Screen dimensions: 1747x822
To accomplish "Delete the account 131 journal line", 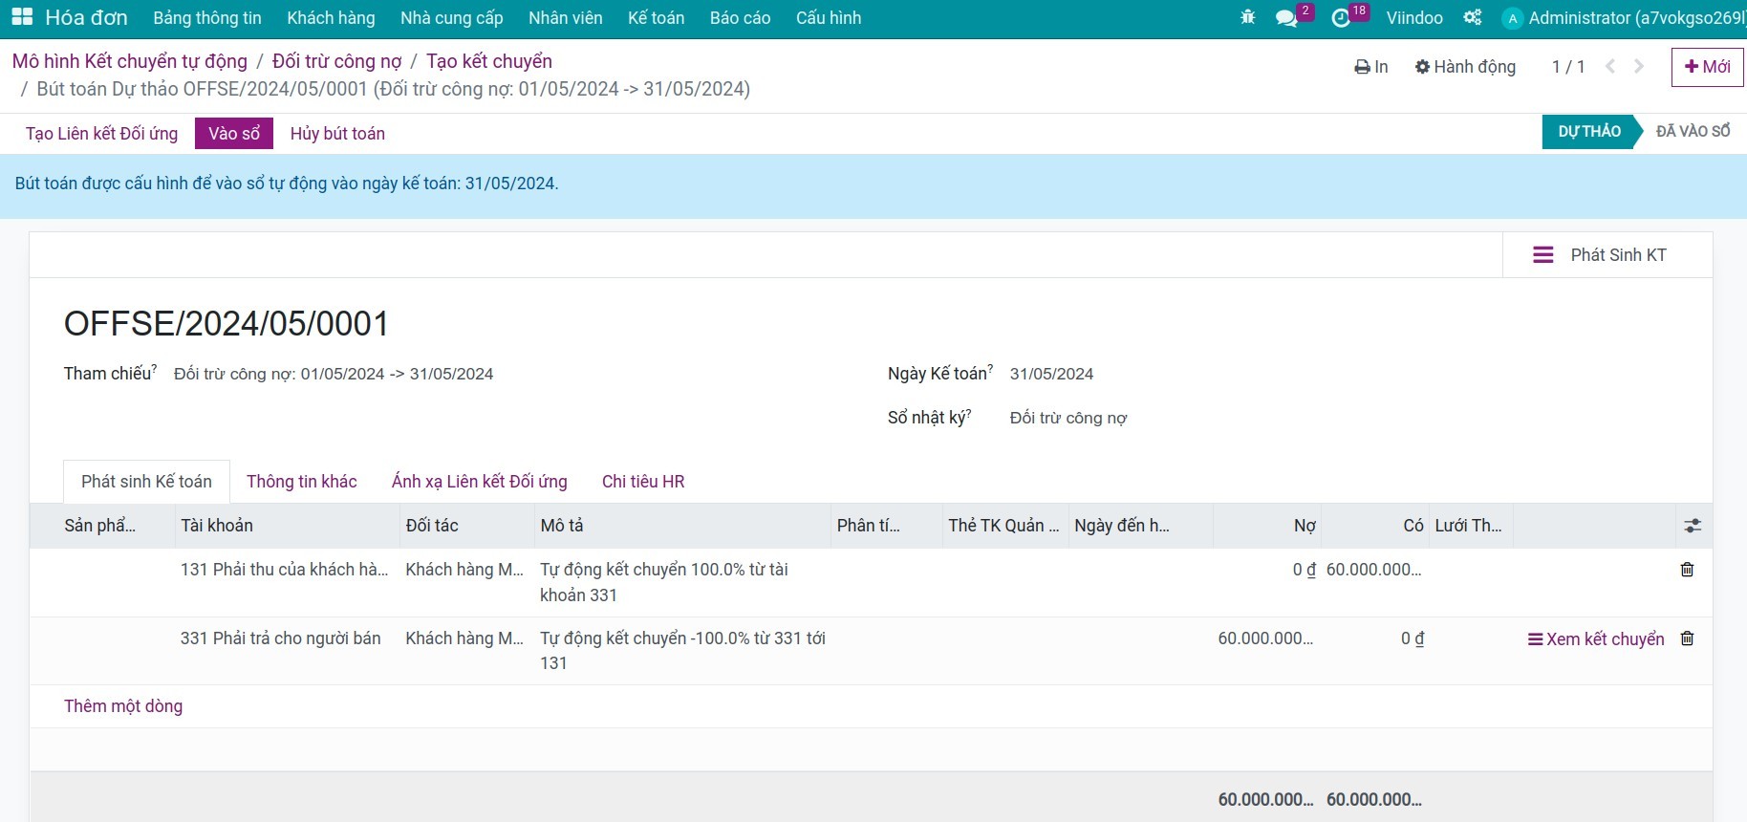I will 1687,570.
